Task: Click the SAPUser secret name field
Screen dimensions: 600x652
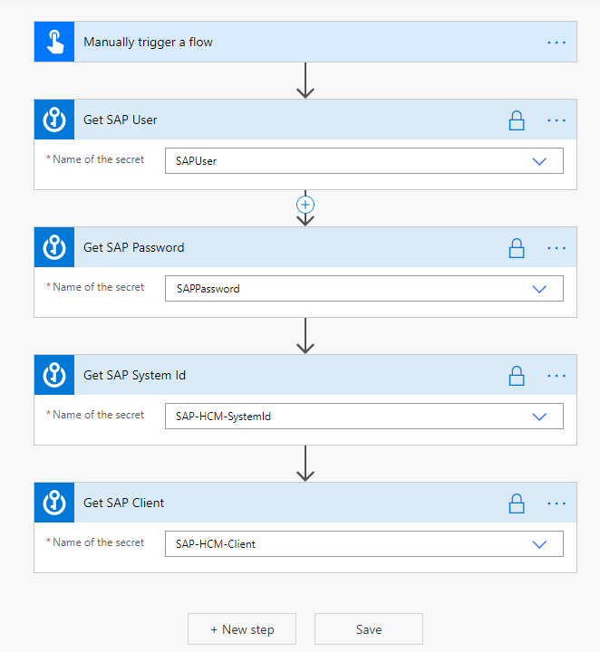Action: pyautogui.click(x=364, y=161)
